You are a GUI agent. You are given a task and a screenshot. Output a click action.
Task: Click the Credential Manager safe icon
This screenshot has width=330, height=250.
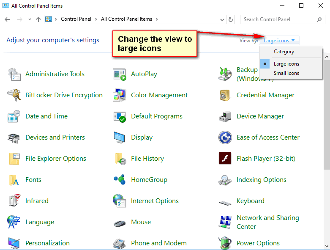[x=224, y=96]
